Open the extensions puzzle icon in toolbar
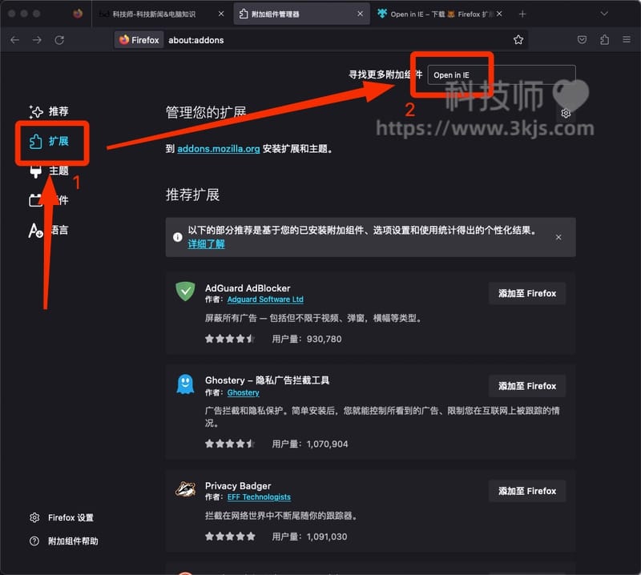This screenshot has height=575, width=641. tap(605, 40)
